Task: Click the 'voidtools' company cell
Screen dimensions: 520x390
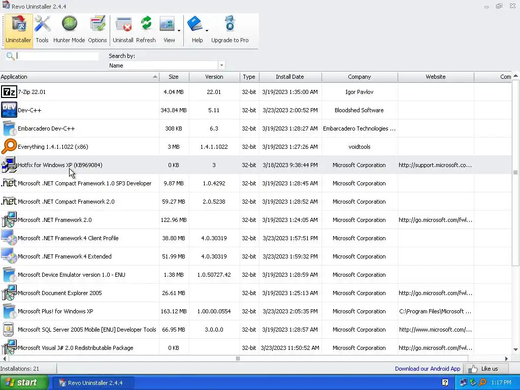Action: (x=360, y=147)
